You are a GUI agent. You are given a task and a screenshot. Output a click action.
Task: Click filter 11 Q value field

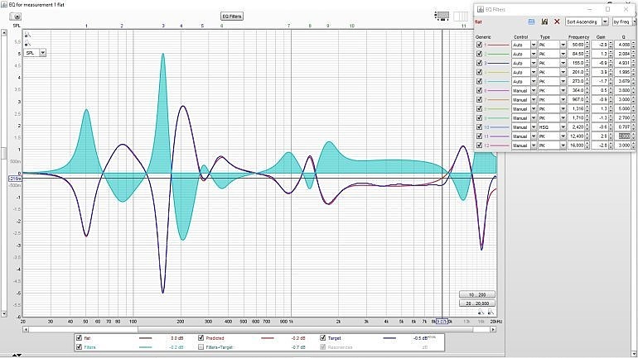point(623,136)
